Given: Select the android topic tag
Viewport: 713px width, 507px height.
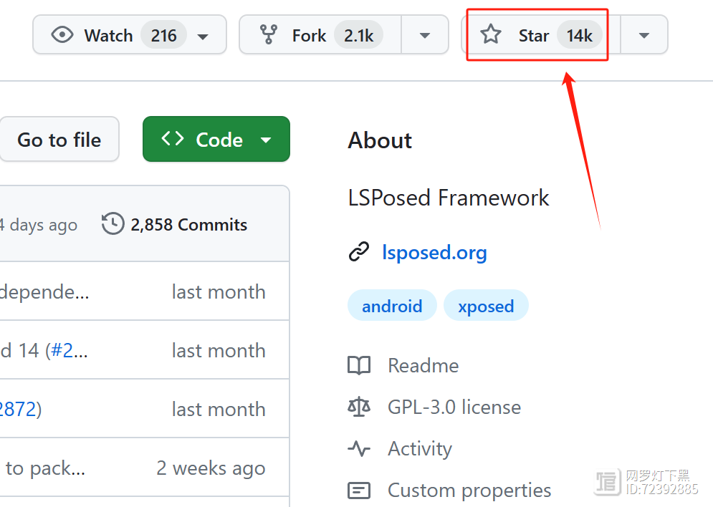Looking at the screenshot, I should [x=392, y=306].
